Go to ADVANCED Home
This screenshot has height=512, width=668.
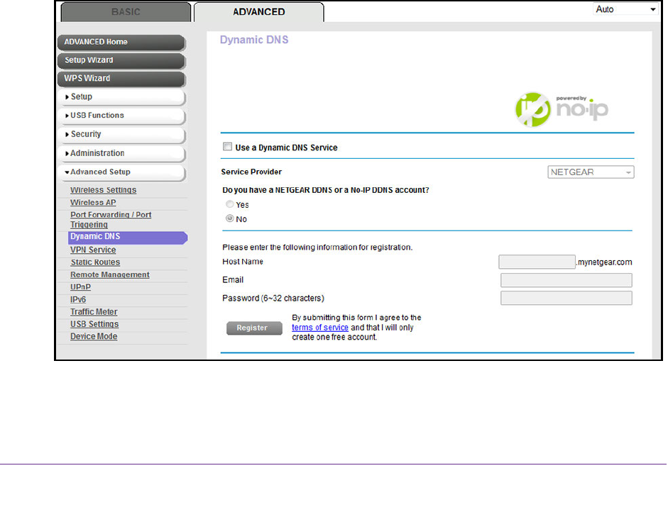click(121, 42)
